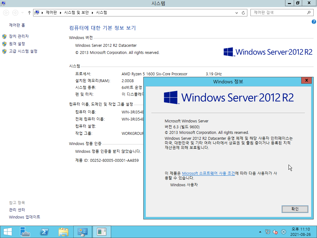Open the clock showing 오후 11:10
317x238 pixels.
pyautogui.click(x=300, y=232)
